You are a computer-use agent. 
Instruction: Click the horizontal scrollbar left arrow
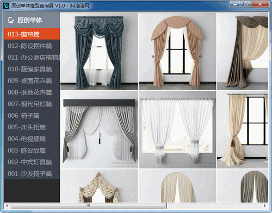(x=7, y=205)
